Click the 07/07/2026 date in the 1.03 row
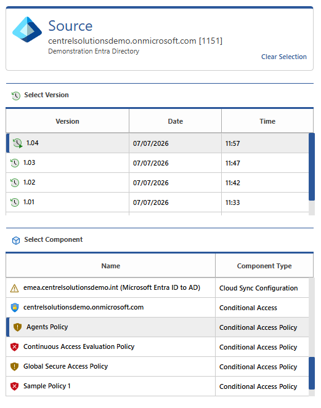Image resolution: width=321 pixels, height=408 pixels. click(x=151, y=163)
